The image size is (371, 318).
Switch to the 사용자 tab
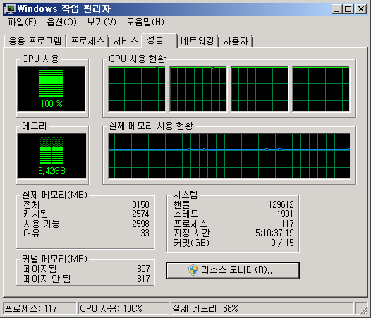click(x=236, y=41)
